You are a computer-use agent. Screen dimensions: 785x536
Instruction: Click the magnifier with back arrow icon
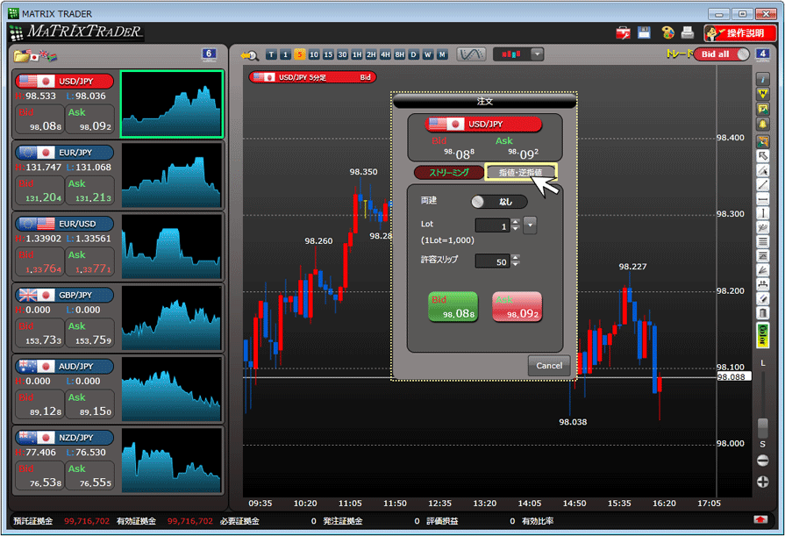249,55
